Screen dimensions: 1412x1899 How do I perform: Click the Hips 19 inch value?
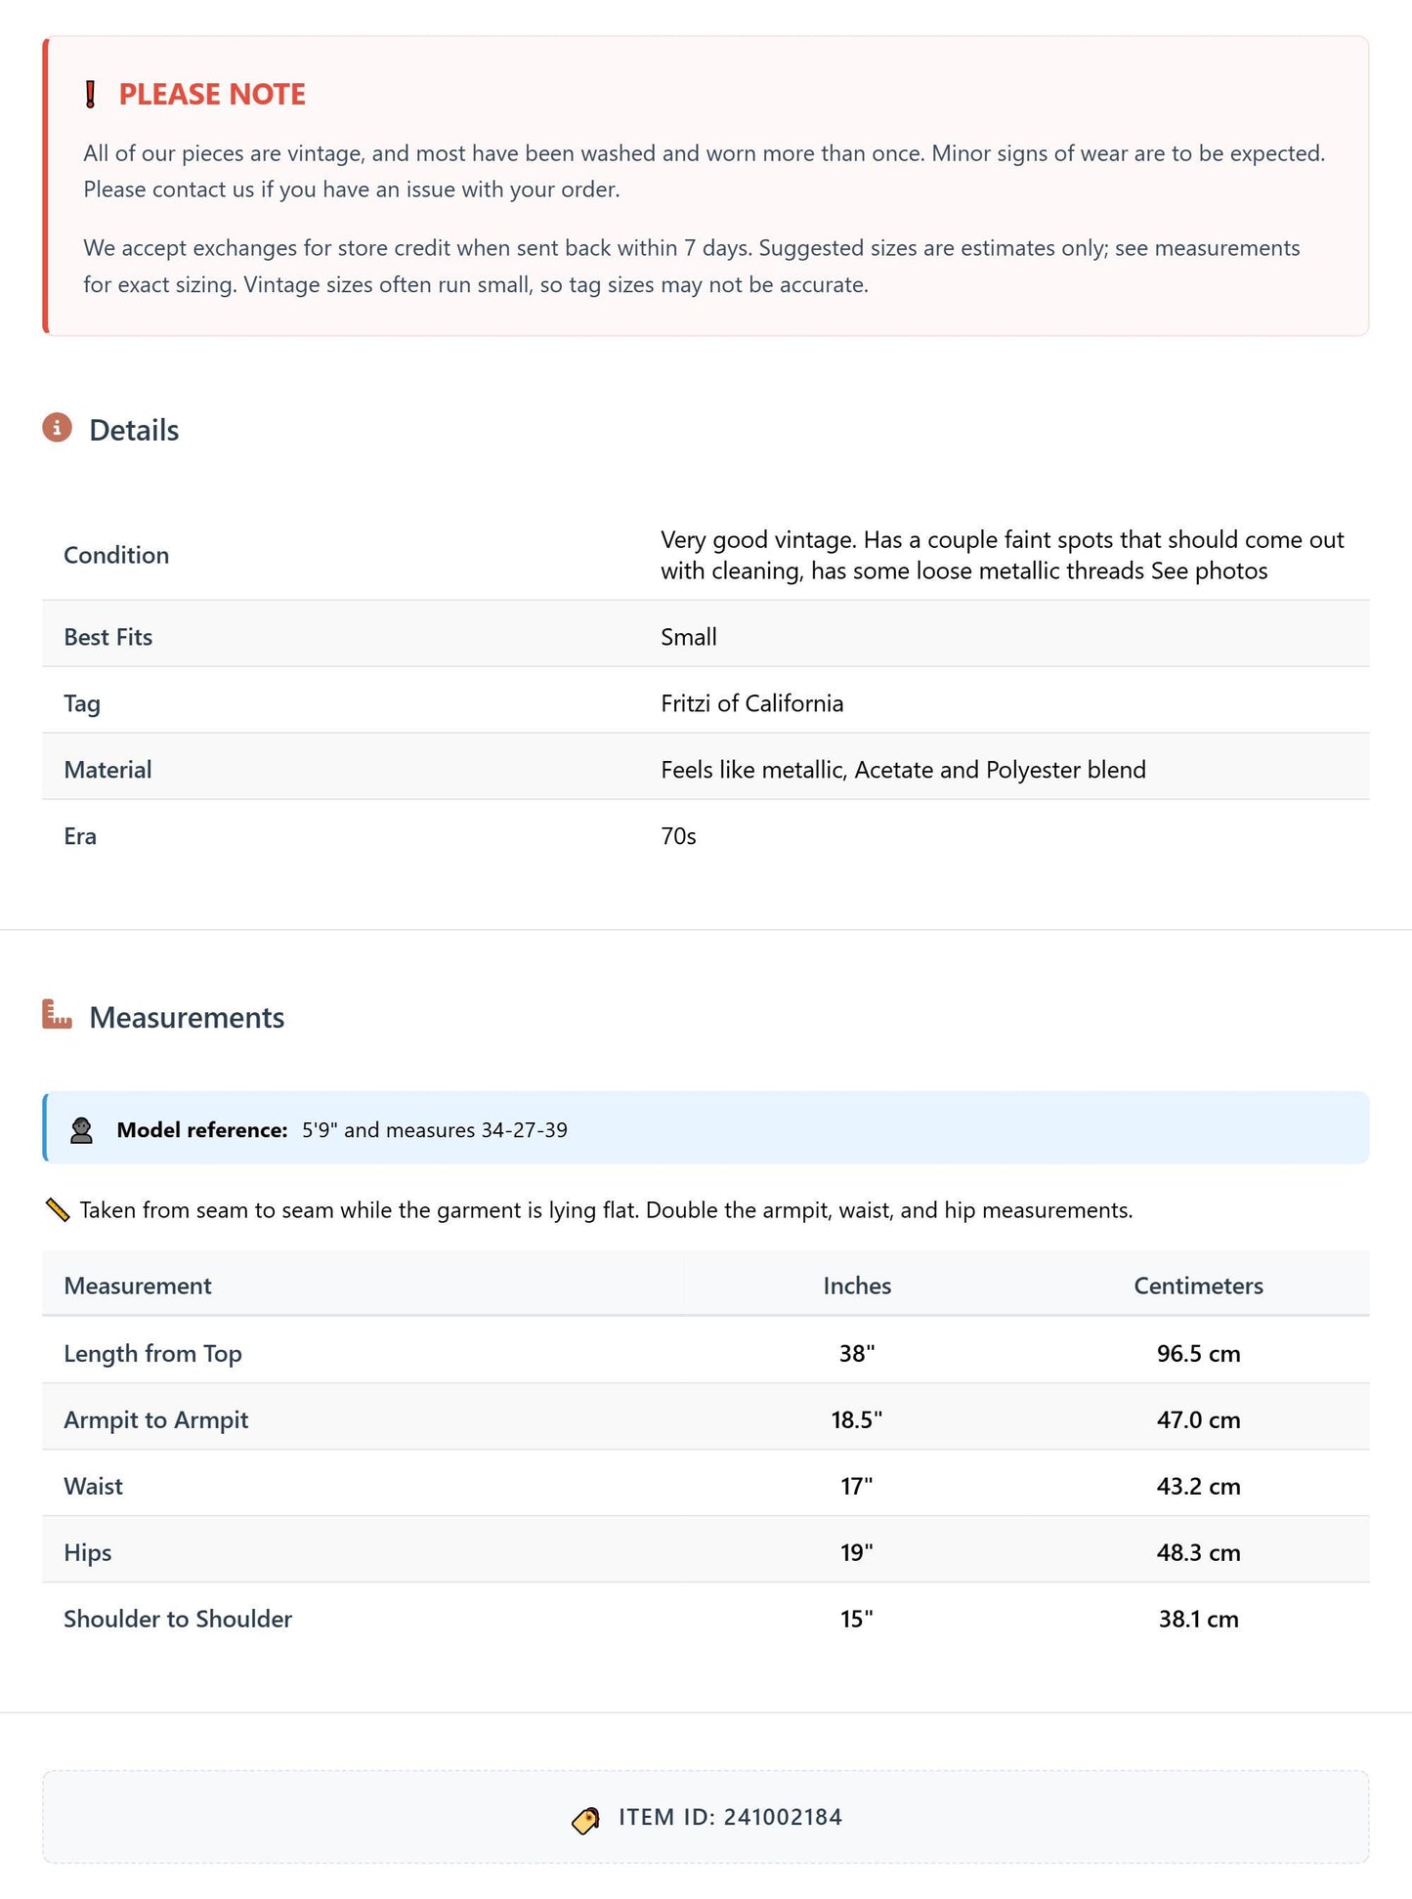857,1552
